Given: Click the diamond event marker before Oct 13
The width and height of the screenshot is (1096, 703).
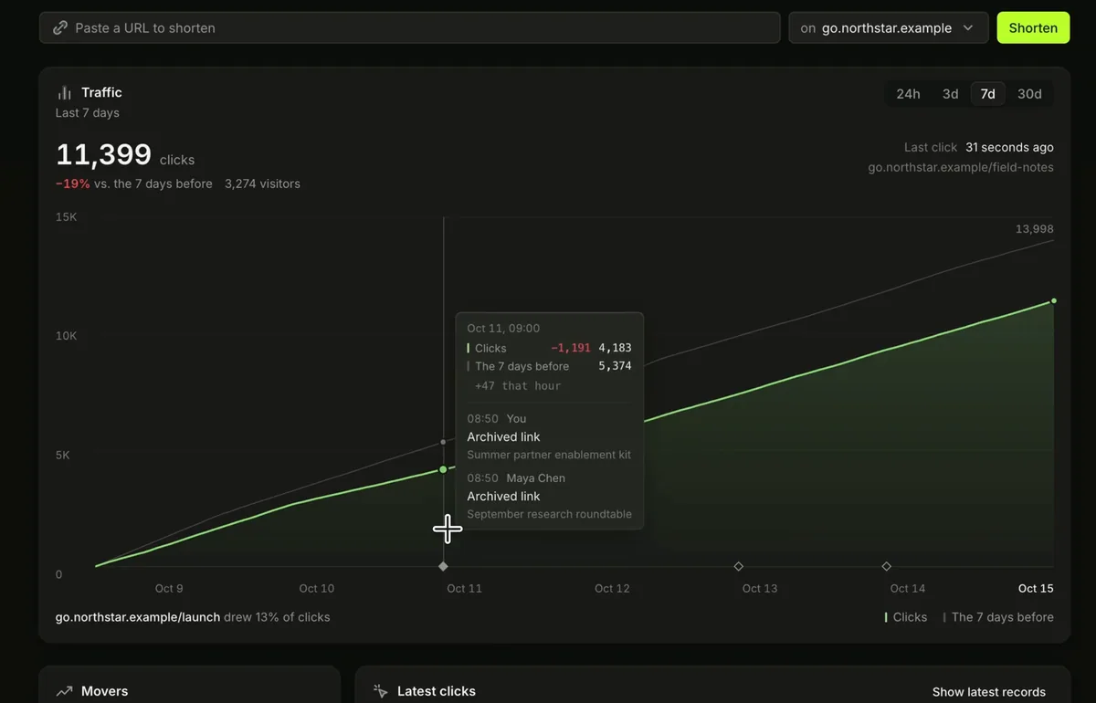Looking at the screenshot, I should (x=738, y=566).
